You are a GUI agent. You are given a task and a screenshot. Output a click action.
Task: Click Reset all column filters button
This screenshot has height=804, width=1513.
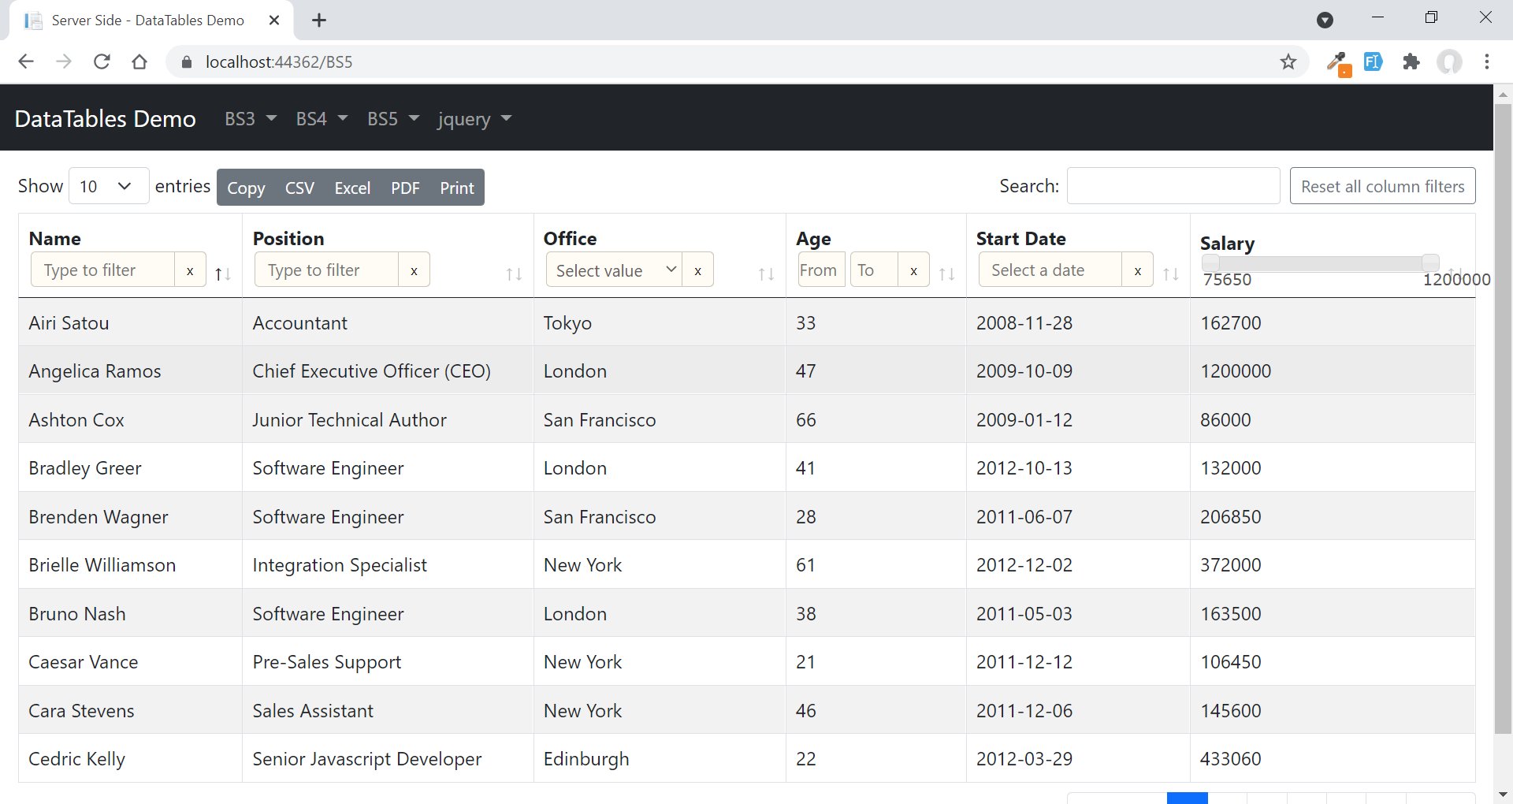click(1382, 186)
